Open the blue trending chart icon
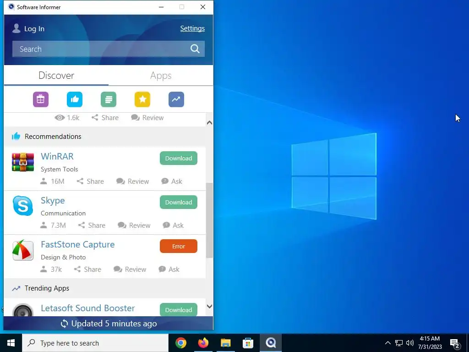The image size is (469, 352). [x=176, y=99]
